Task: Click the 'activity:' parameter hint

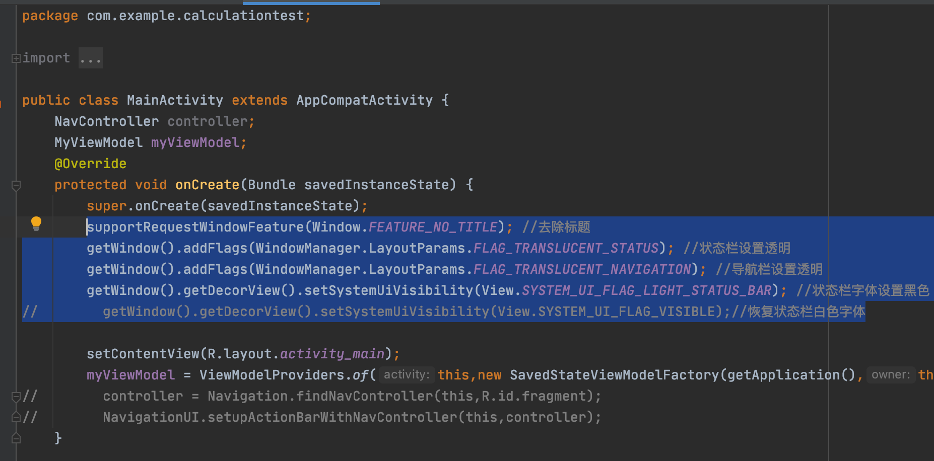Action: point(407,375)
